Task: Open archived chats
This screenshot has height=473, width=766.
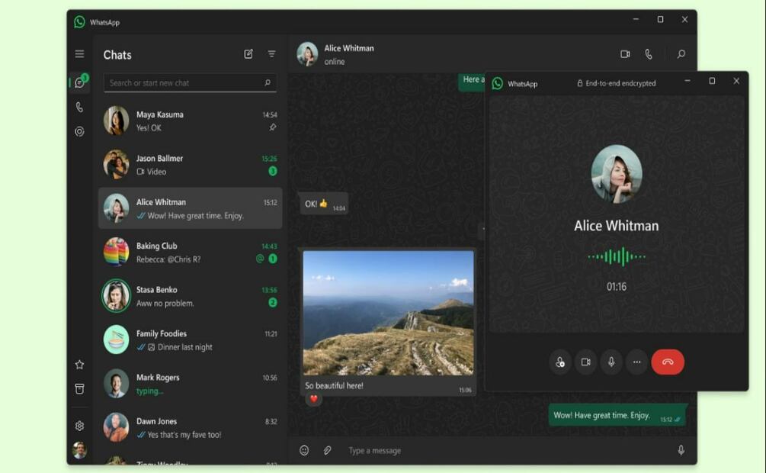Action: tap(79, 389)
